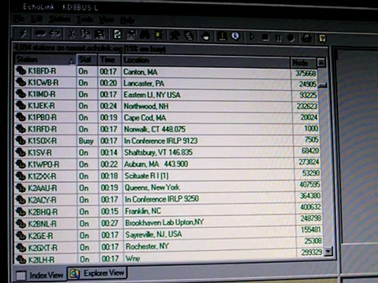The height and width of the screenshot is (283, 378).
Task: Open the Tools menu
Action: [84, 20]
